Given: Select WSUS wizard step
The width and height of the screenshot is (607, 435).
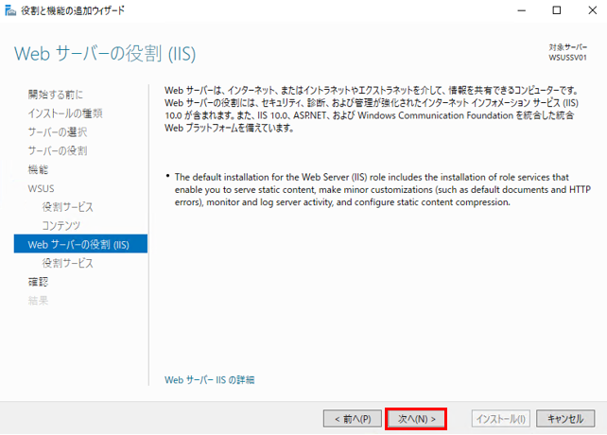Looking at the screenshot, I should point(41,188).
